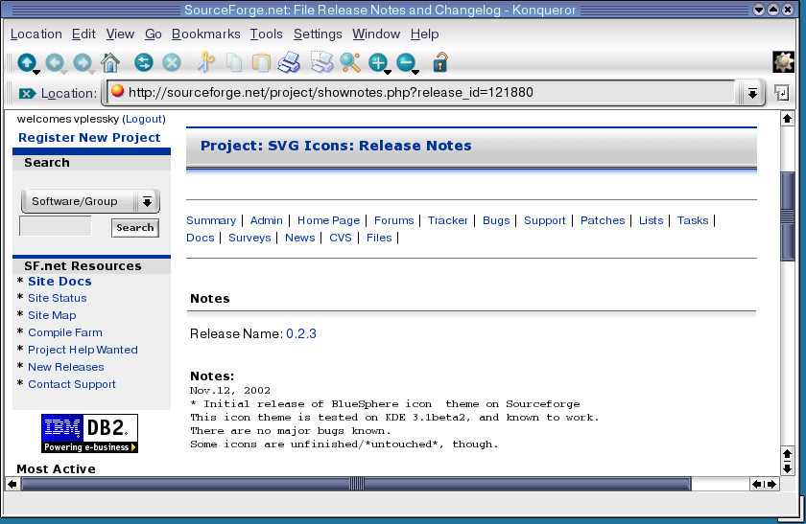The image size is (806, 524).
Task: Open the Project Help Wanted link
Action: point(83,350)
